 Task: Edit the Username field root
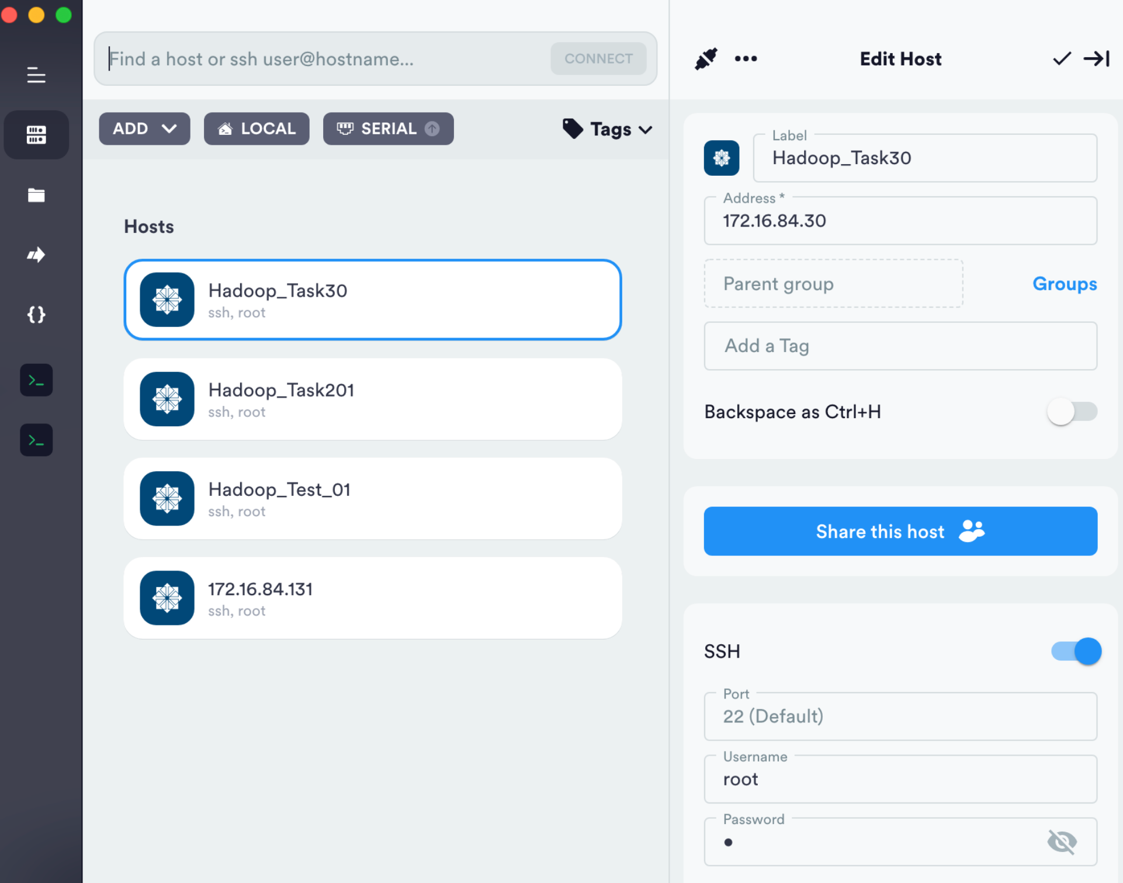tap(900, 778)
